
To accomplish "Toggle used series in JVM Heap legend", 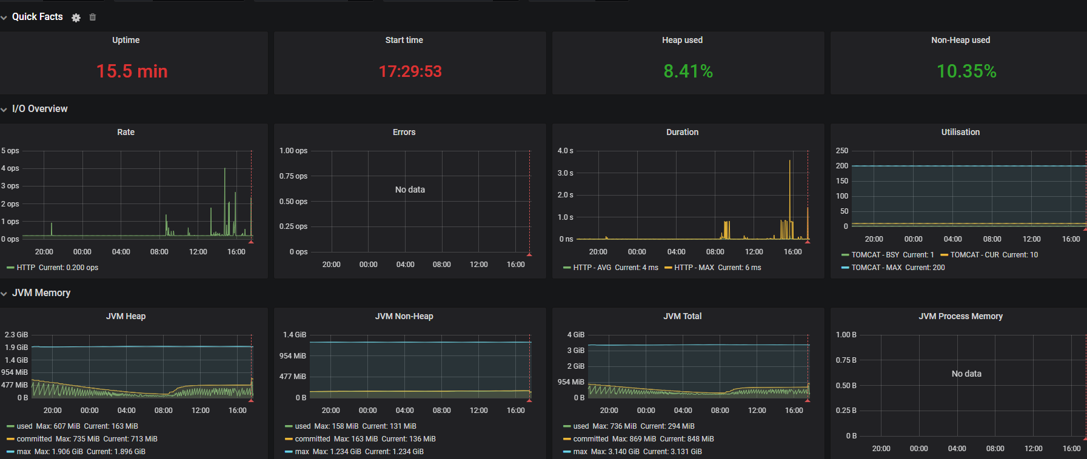I will [x=25, y=426].
